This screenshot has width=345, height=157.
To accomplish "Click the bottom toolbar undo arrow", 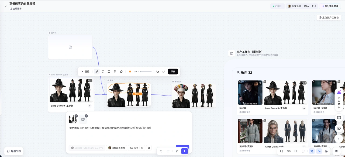I will pos(161,151).
